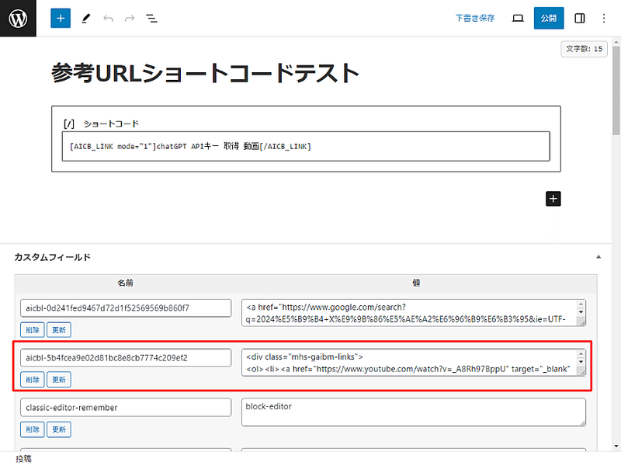This screenshot has width=621, height=466.
Task: Click the resize grip of block-editor textarea
Action: click(583, 423)
